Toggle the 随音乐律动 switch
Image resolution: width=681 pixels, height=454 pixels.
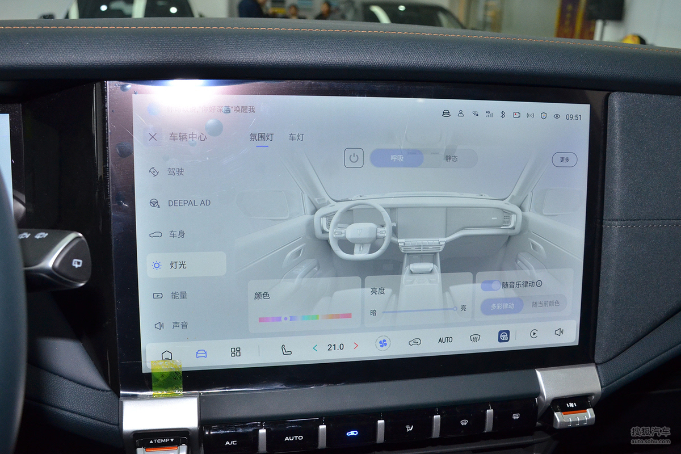coord(491,285)
